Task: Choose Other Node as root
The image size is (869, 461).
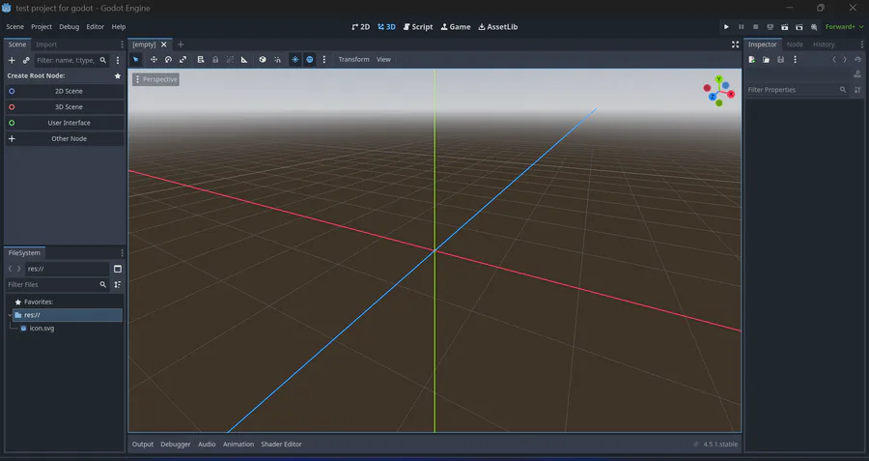Action: 65,139
